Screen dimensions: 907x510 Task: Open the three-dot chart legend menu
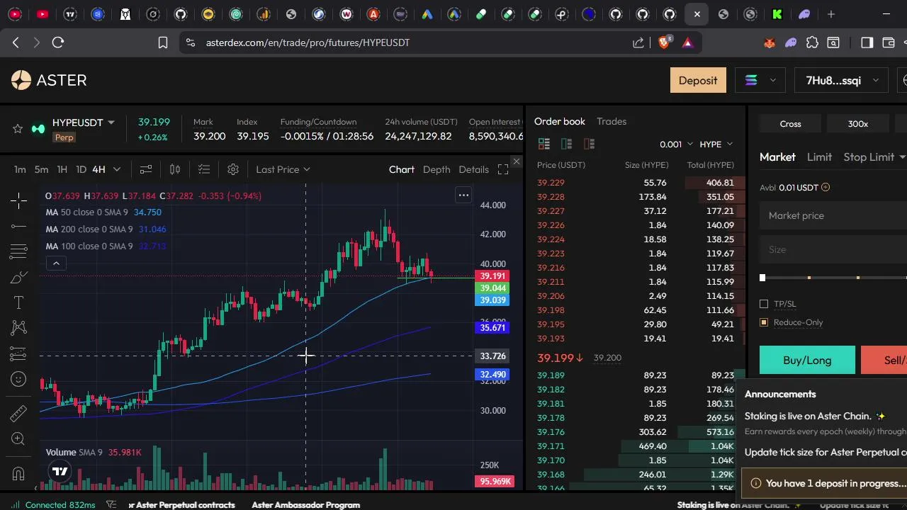463,195
